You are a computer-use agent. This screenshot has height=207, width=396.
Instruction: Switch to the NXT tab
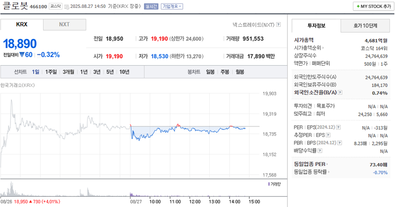click(x=64, y=25)
